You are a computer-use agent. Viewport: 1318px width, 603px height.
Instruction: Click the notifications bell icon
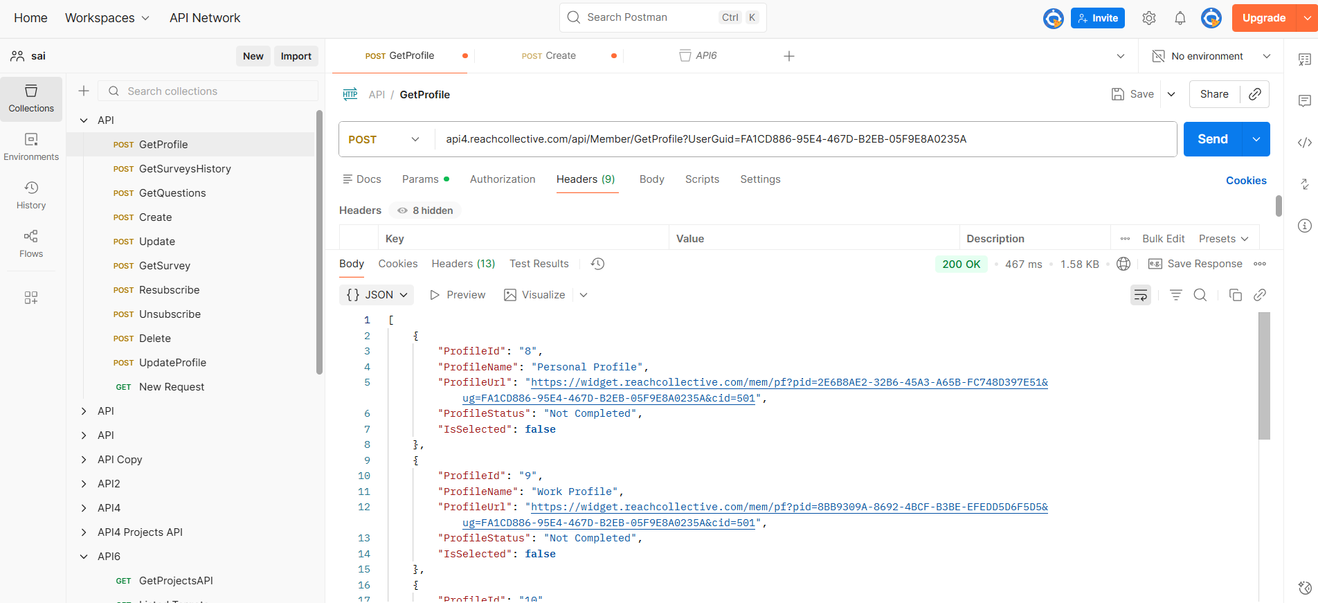1180,18
